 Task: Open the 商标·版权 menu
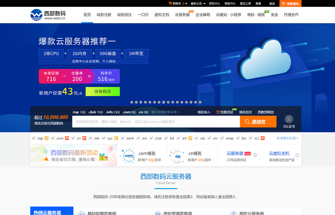(256, 15)
